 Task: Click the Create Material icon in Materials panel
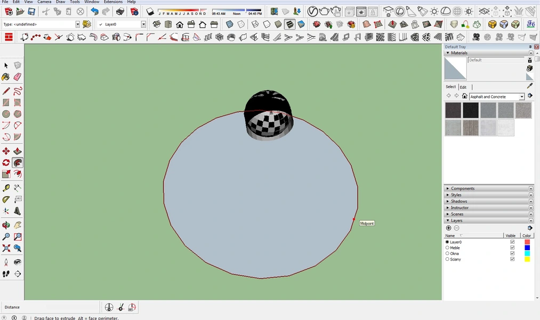[x=529, y=68]
